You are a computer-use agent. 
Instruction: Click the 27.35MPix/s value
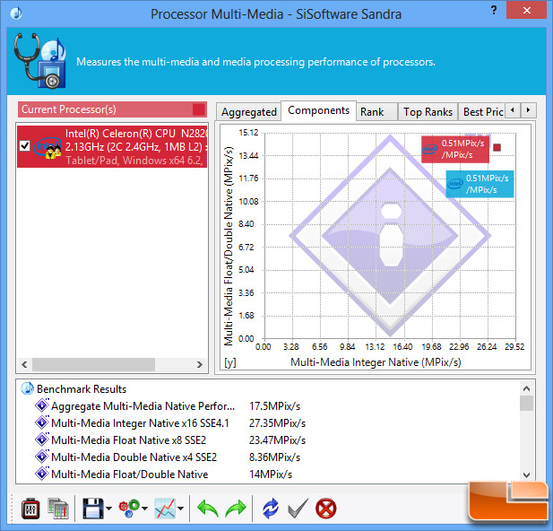coord(277,423)
